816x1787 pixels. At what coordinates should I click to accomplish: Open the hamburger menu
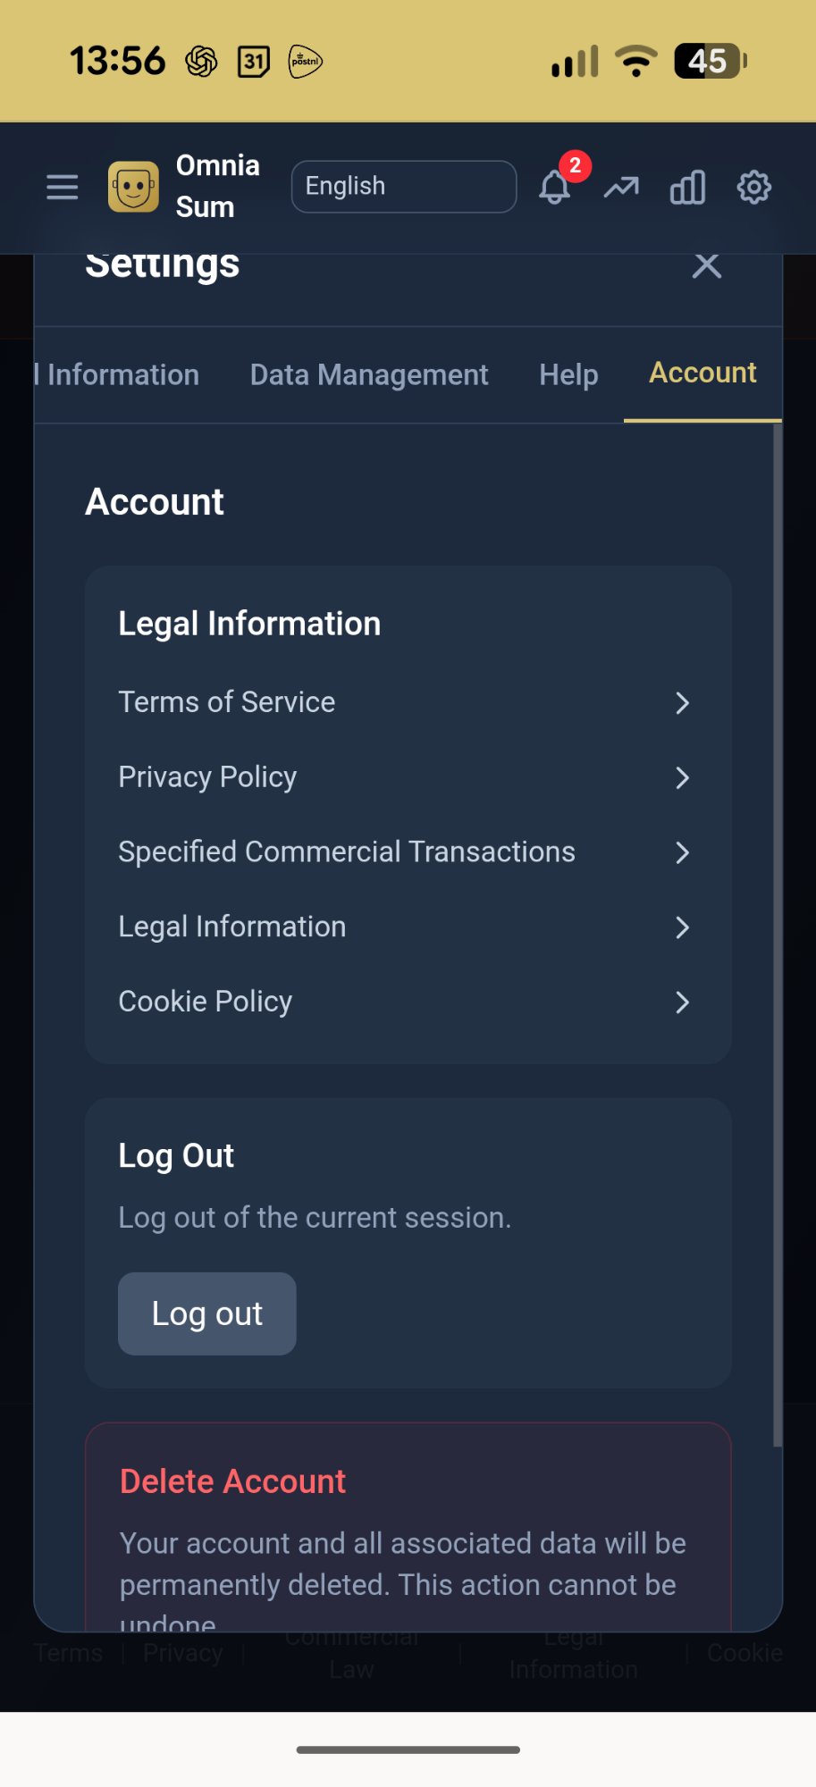click(62, 188)
